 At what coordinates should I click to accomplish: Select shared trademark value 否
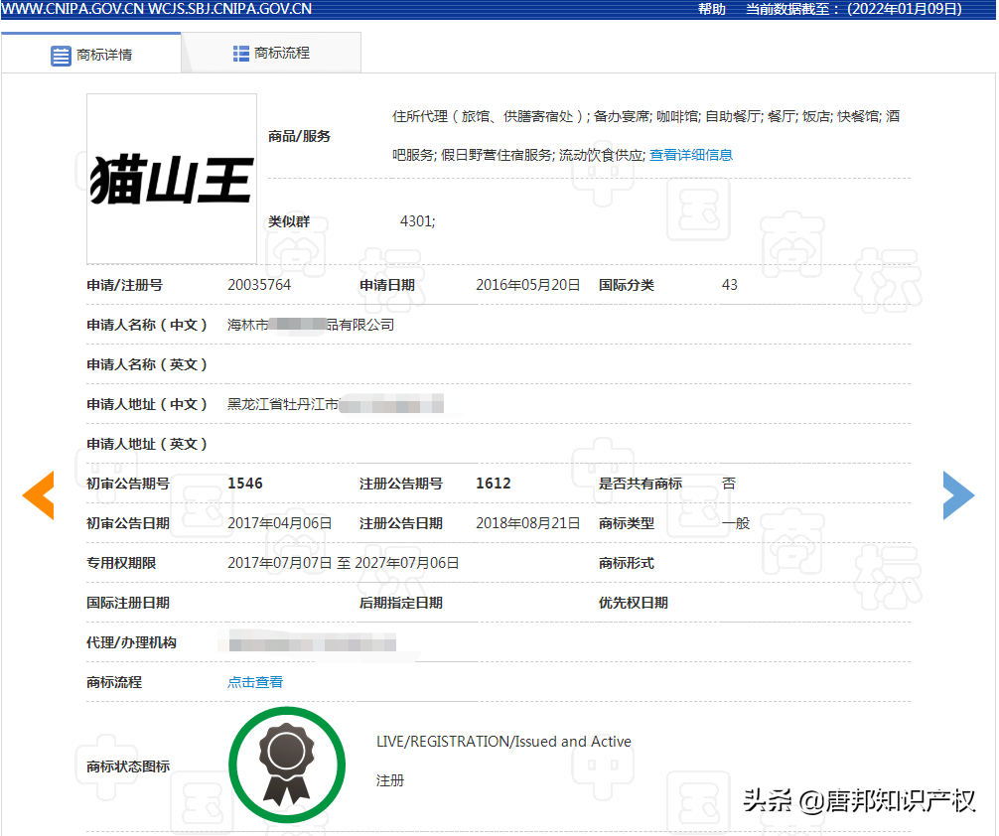pos(729,484)
